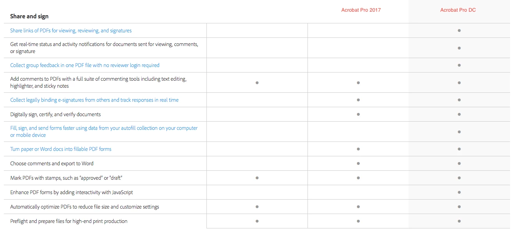The height and width of the screenshot is (230, 512).
Task: Click 'Digitally sign, certify, and verify documents' text
Action: (55, 114)
